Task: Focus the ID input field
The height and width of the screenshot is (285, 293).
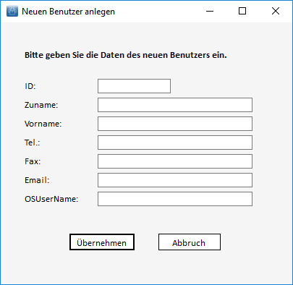Action: (134, 86)
